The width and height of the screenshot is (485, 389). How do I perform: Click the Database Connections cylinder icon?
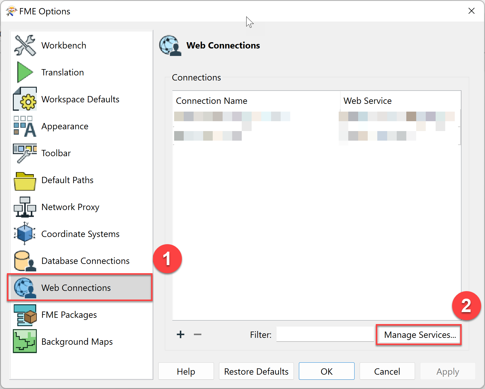click(x=25, y=261)
